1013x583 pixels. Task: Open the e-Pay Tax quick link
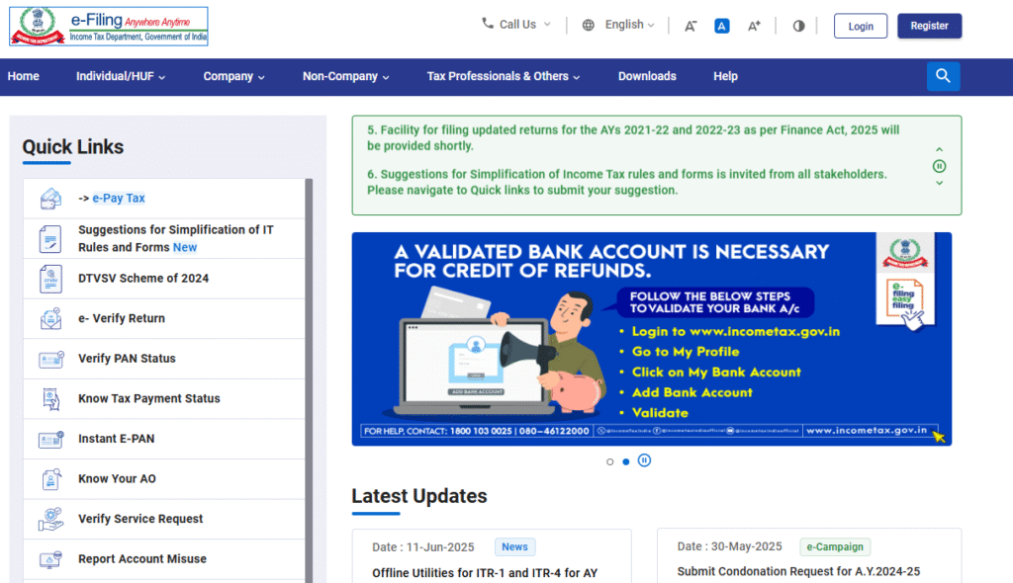pyautogui.click(x=119, y=199)
